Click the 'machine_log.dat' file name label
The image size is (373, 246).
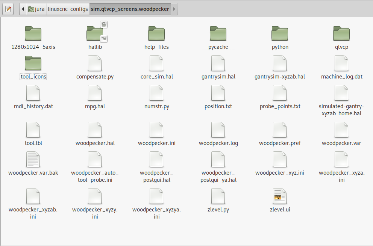click(341, 77)
